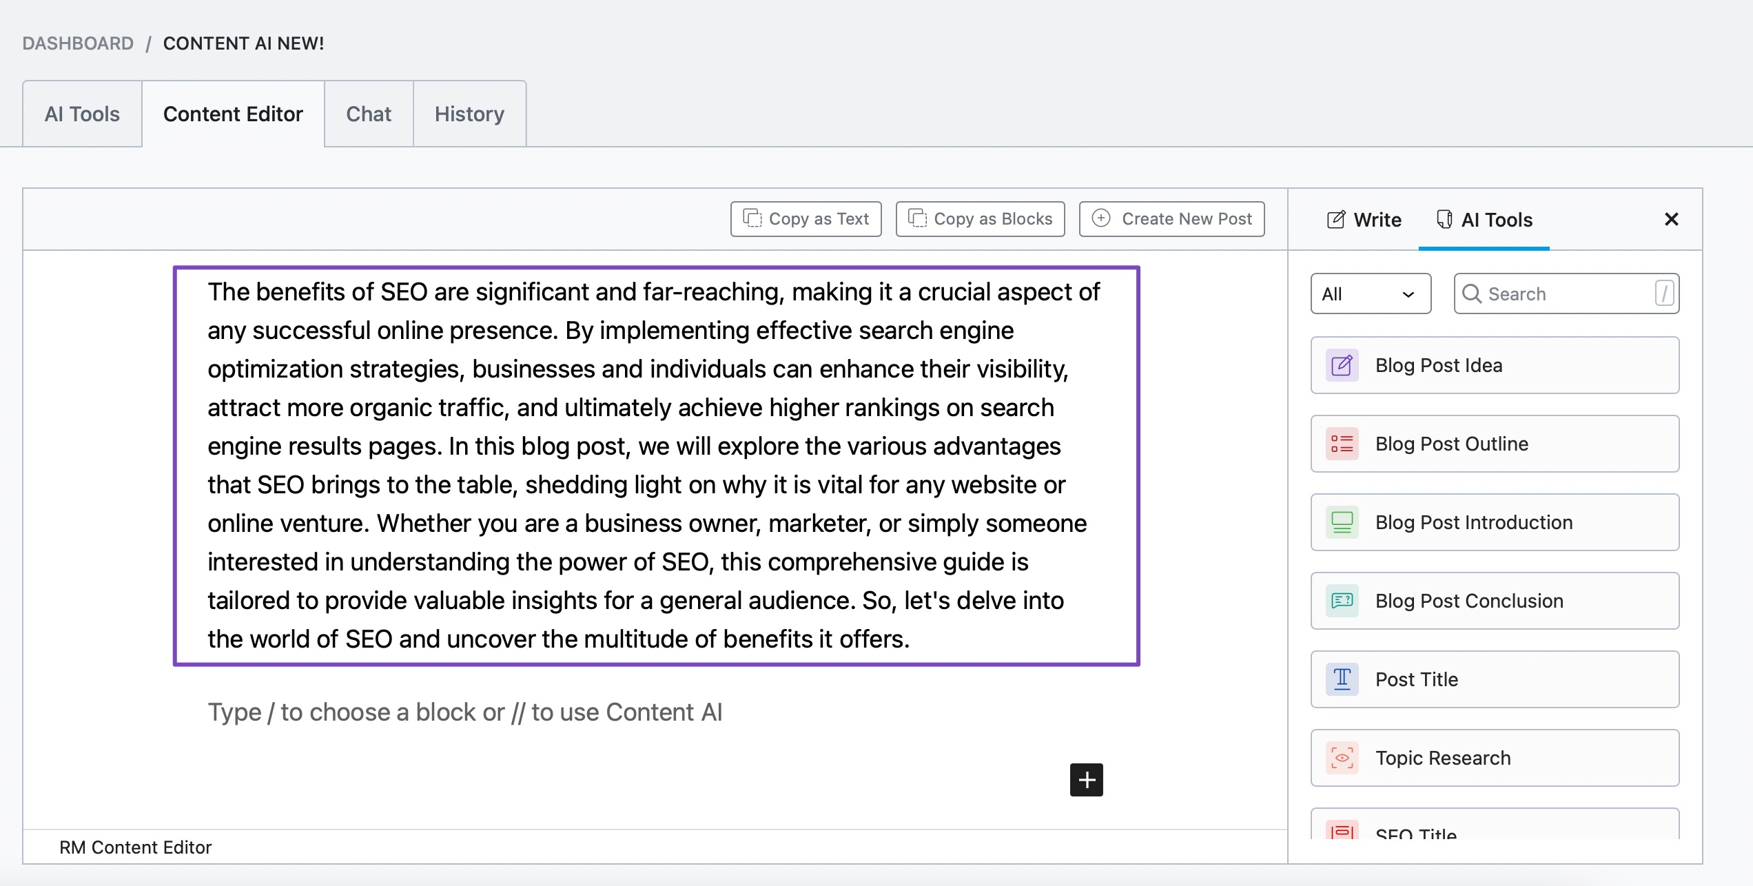
Task: Click the slash shortcut icon in search field
Action: click(1664, 293)
